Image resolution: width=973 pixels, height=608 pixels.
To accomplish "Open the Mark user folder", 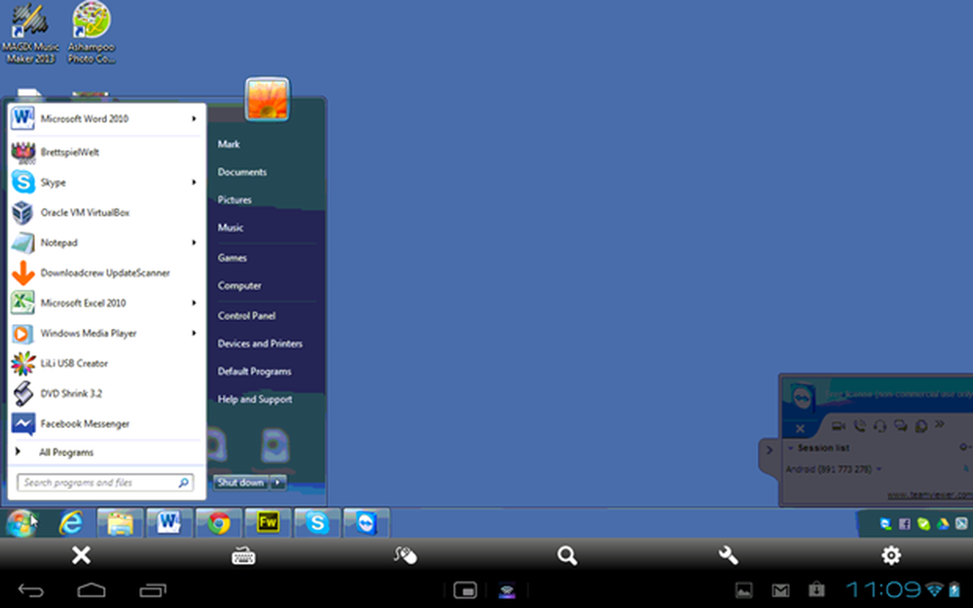I will pos(229,144).
